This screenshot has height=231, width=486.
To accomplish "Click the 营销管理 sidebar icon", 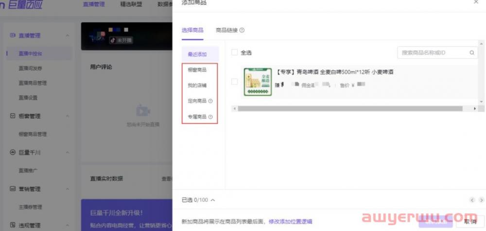I will [13, 189].
